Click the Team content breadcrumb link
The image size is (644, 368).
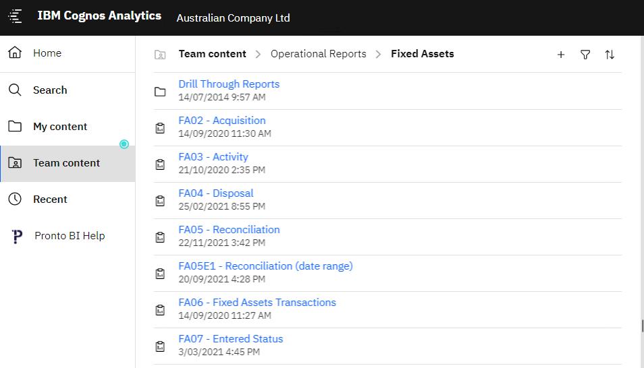[x=212, y=54]
